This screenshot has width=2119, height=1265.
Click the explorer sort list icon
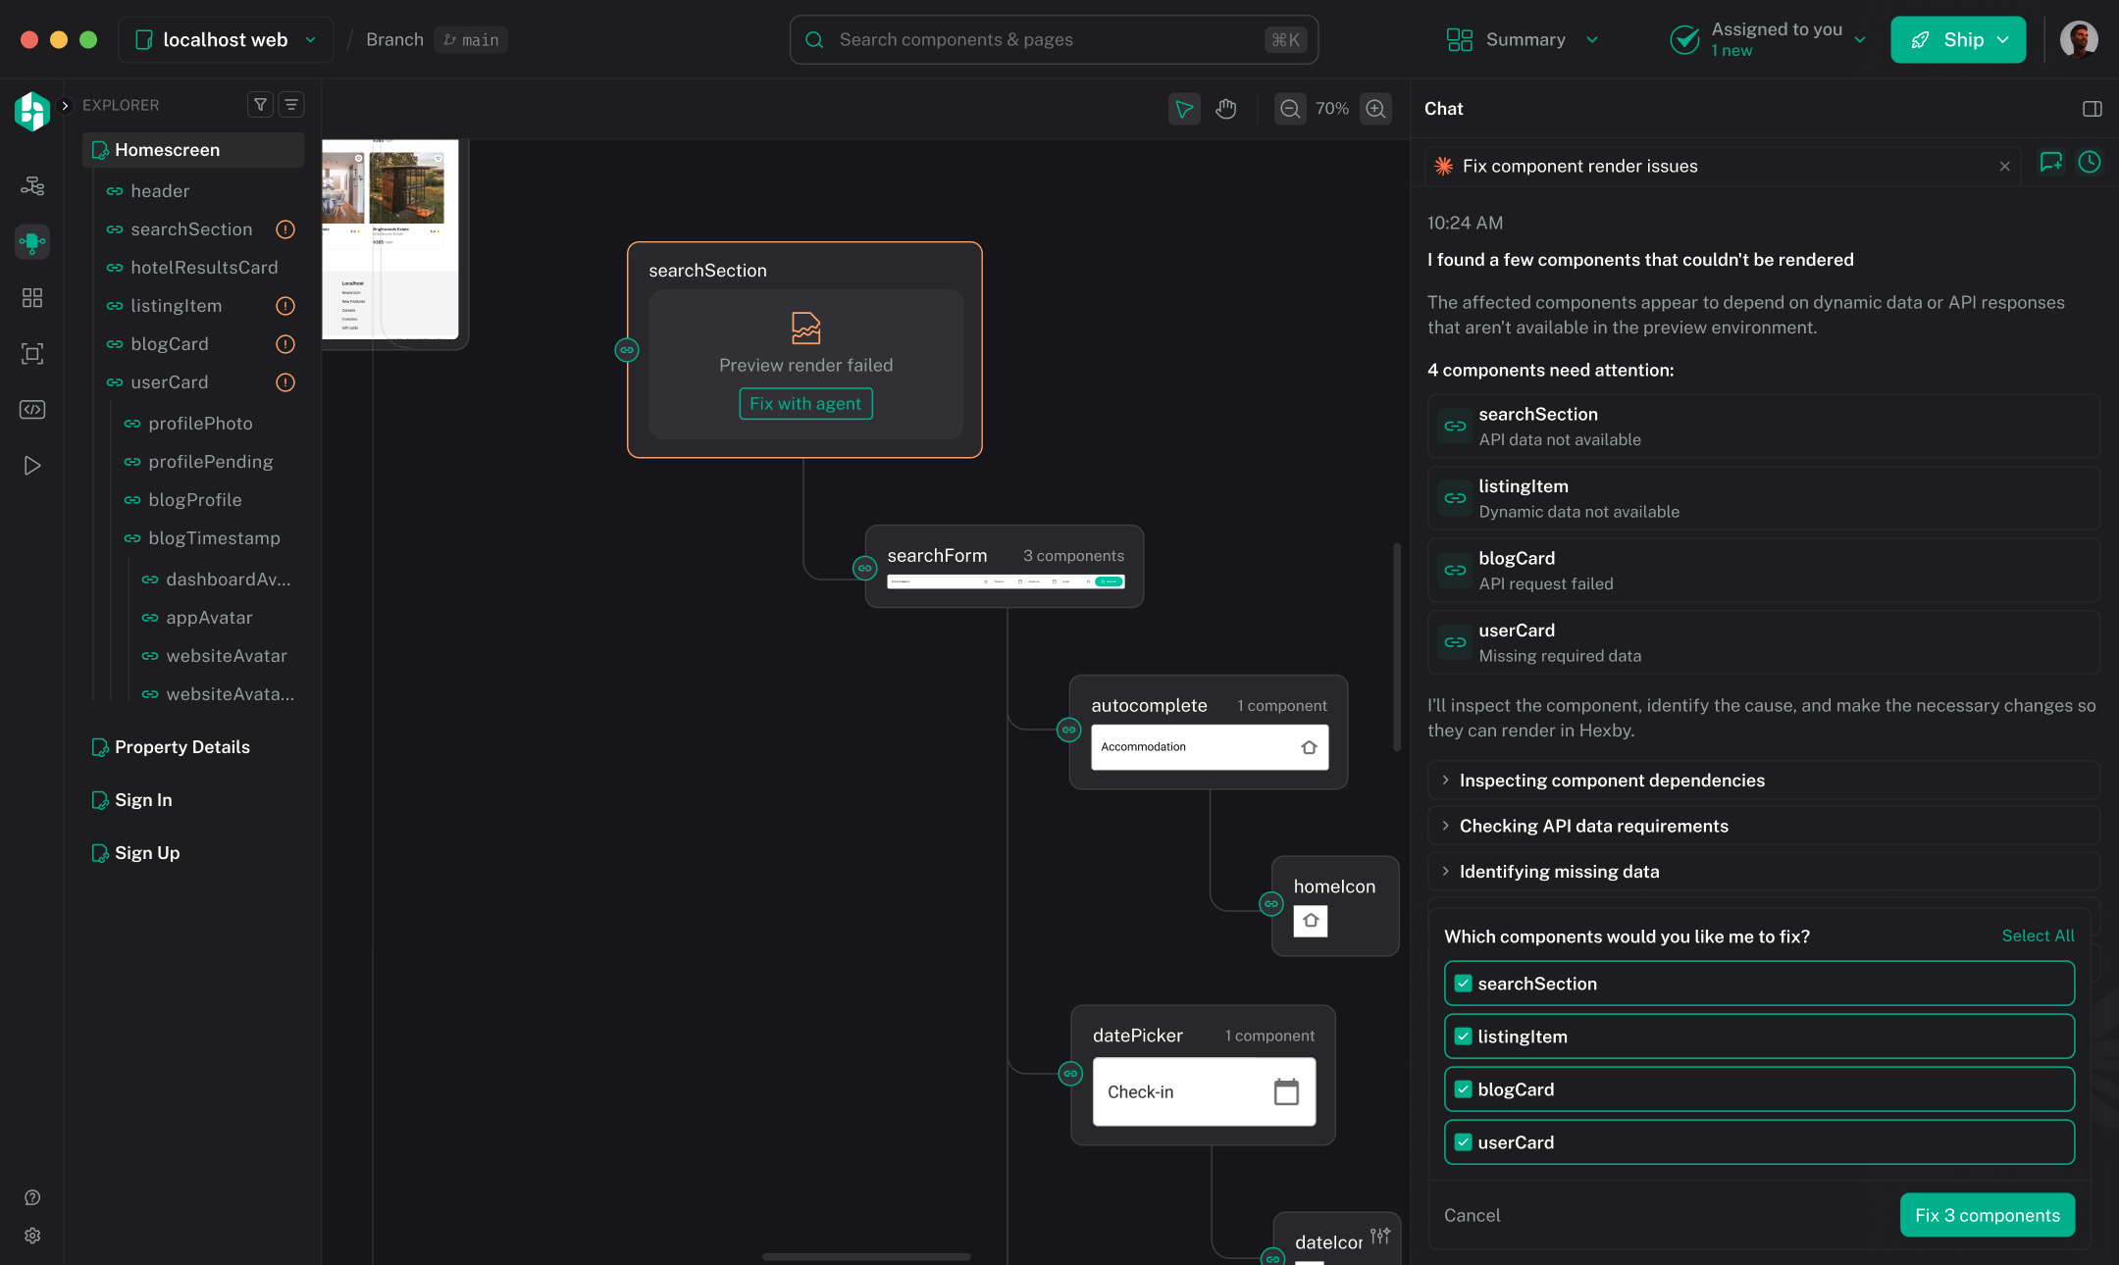[x=291, y=104]
